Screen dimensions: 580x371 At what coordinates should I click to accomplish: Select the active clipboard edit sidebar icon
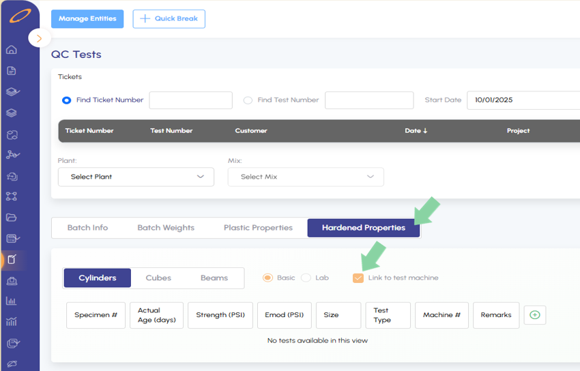[12, 259]
